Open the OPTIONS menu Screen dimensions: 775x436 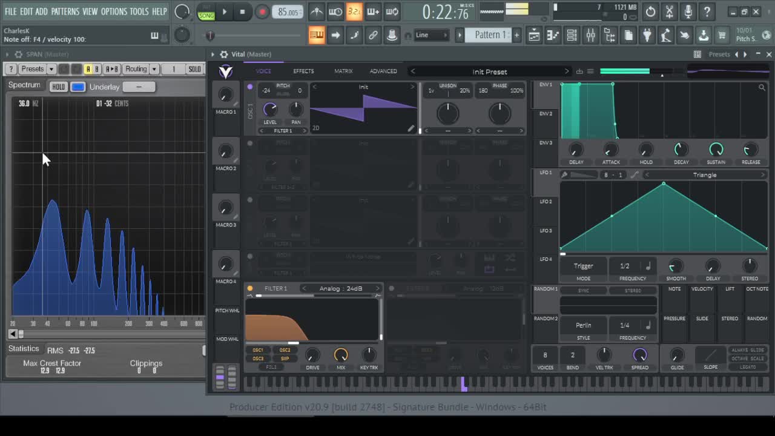click(114, 12)
